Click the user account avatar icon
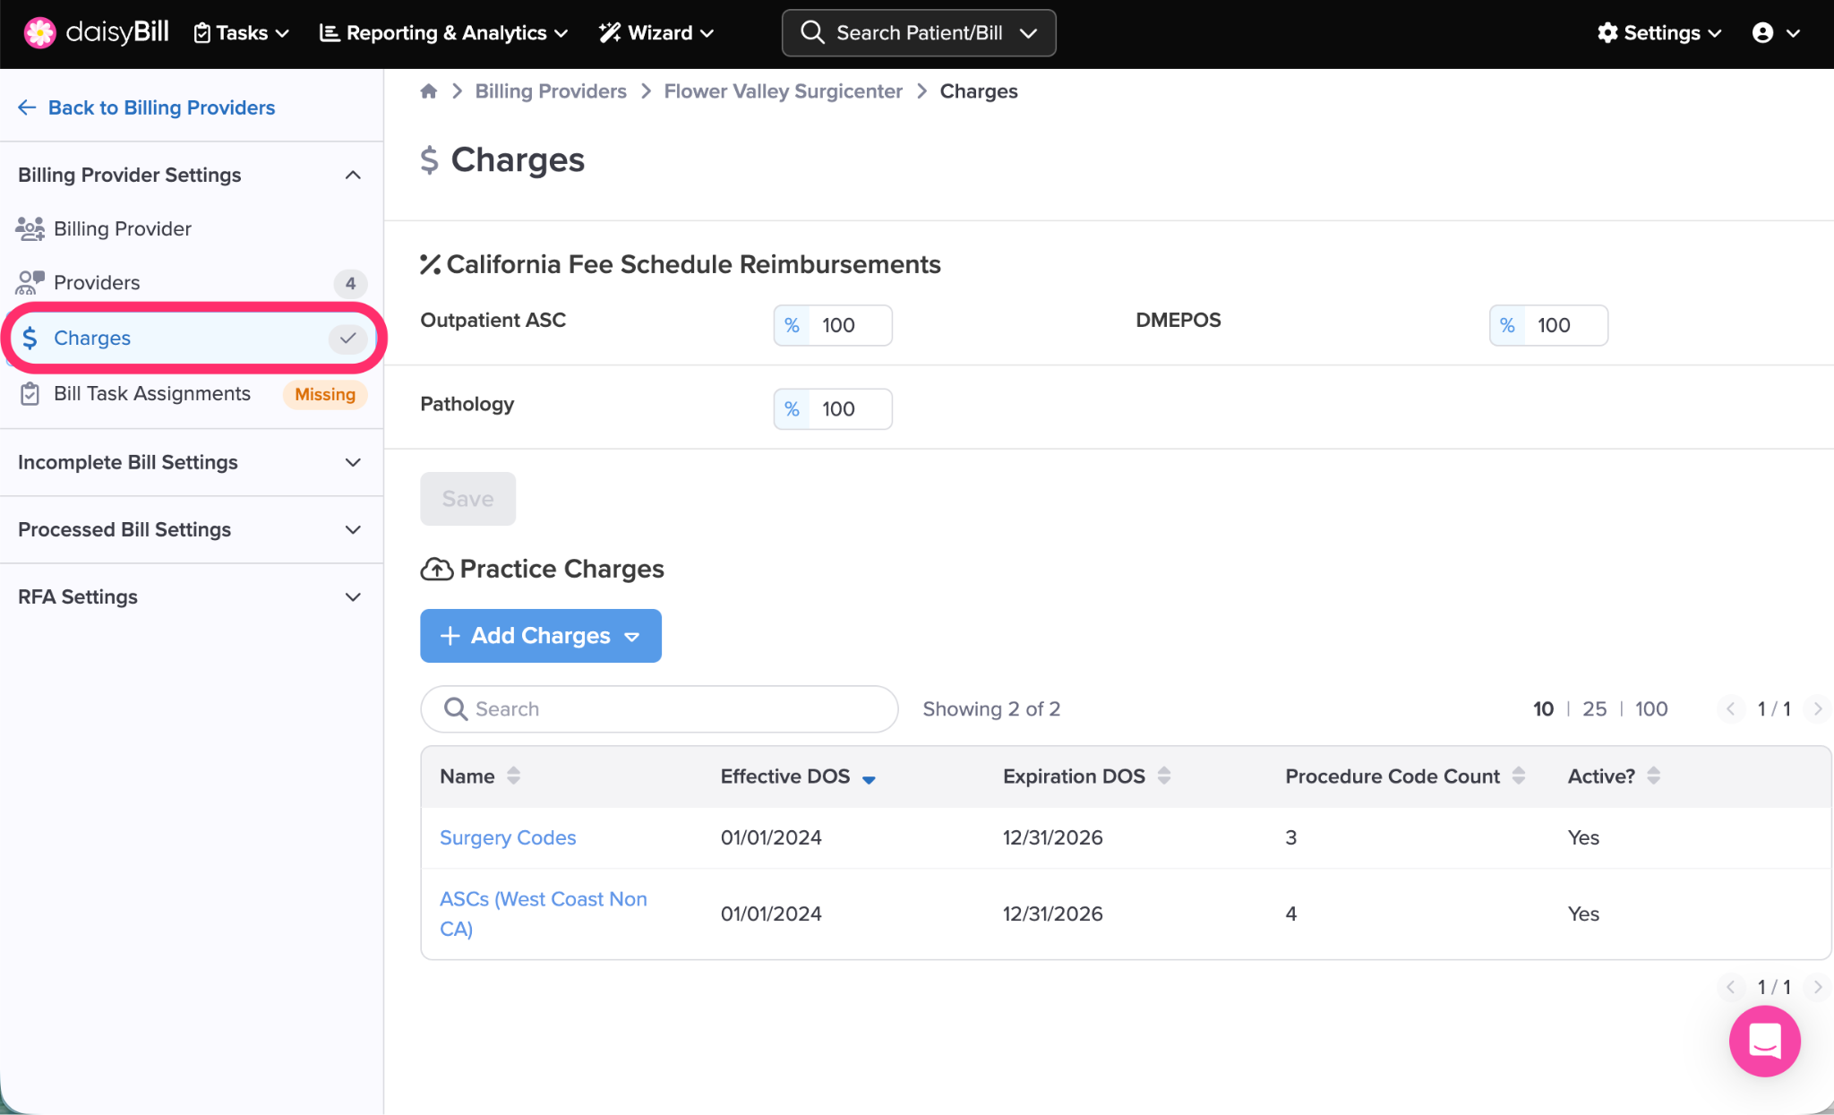This screenshot has width=1834, height=1115. (1762, 33)
